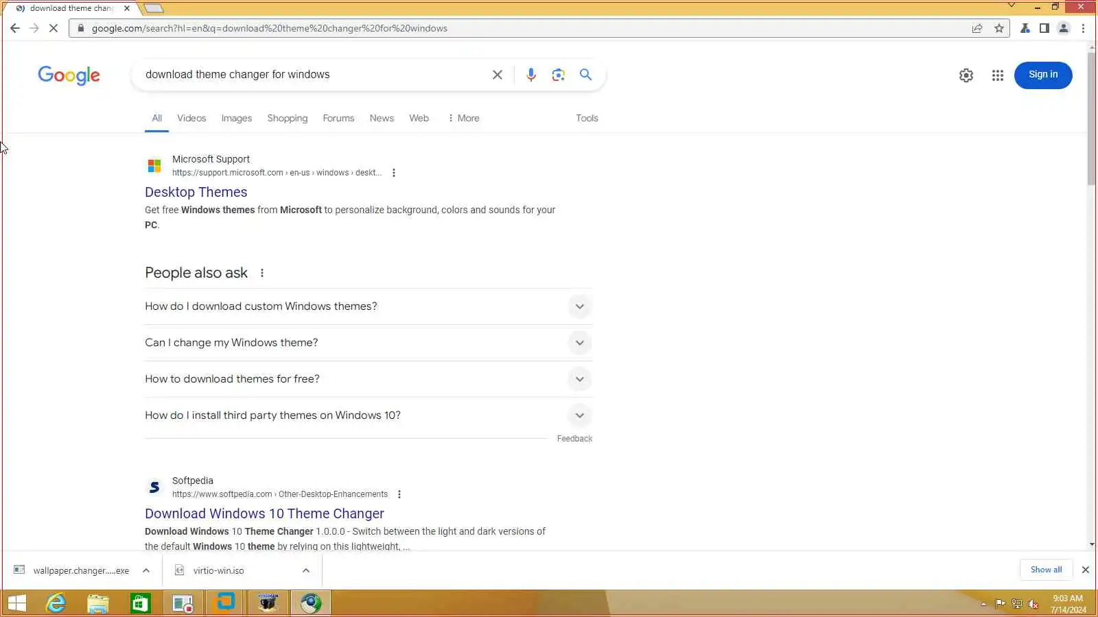Click the vertical page scrollbar thumb

coord(1092,118)
